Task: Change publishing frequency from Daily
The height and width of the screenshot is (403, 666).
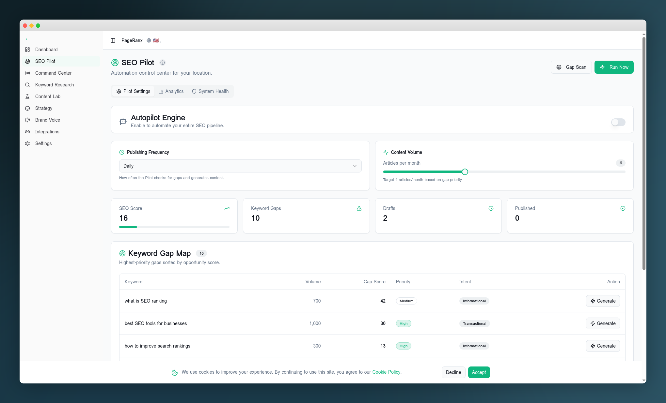Action: (x=240, y=166)
